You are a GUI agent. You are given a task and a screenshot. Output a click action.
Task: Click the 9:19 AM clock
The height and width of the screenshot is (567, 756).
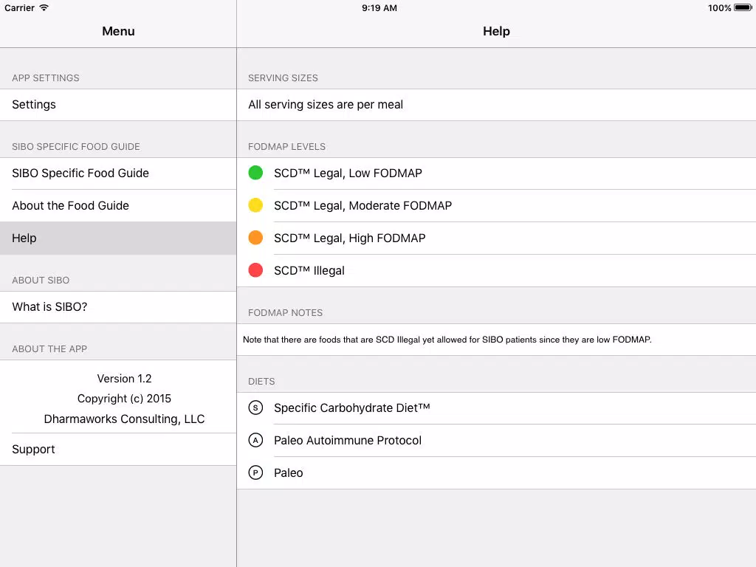[379, 7]
